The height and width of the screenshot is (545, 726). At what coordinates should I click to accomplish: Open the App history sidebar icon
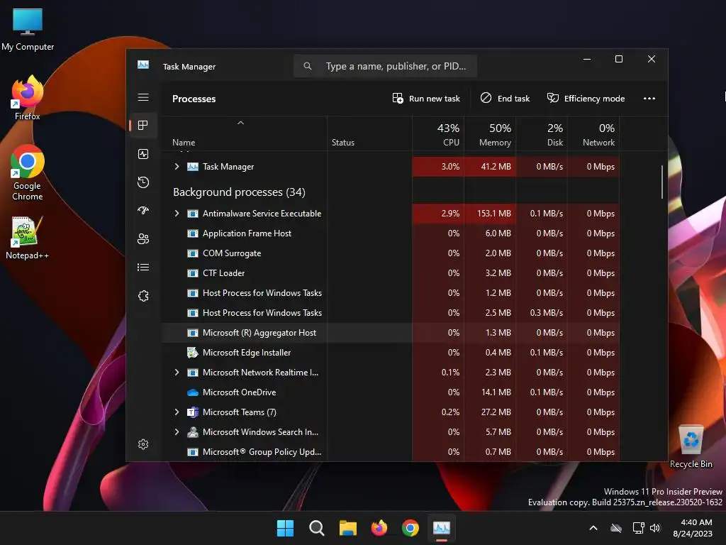[143, 182]
